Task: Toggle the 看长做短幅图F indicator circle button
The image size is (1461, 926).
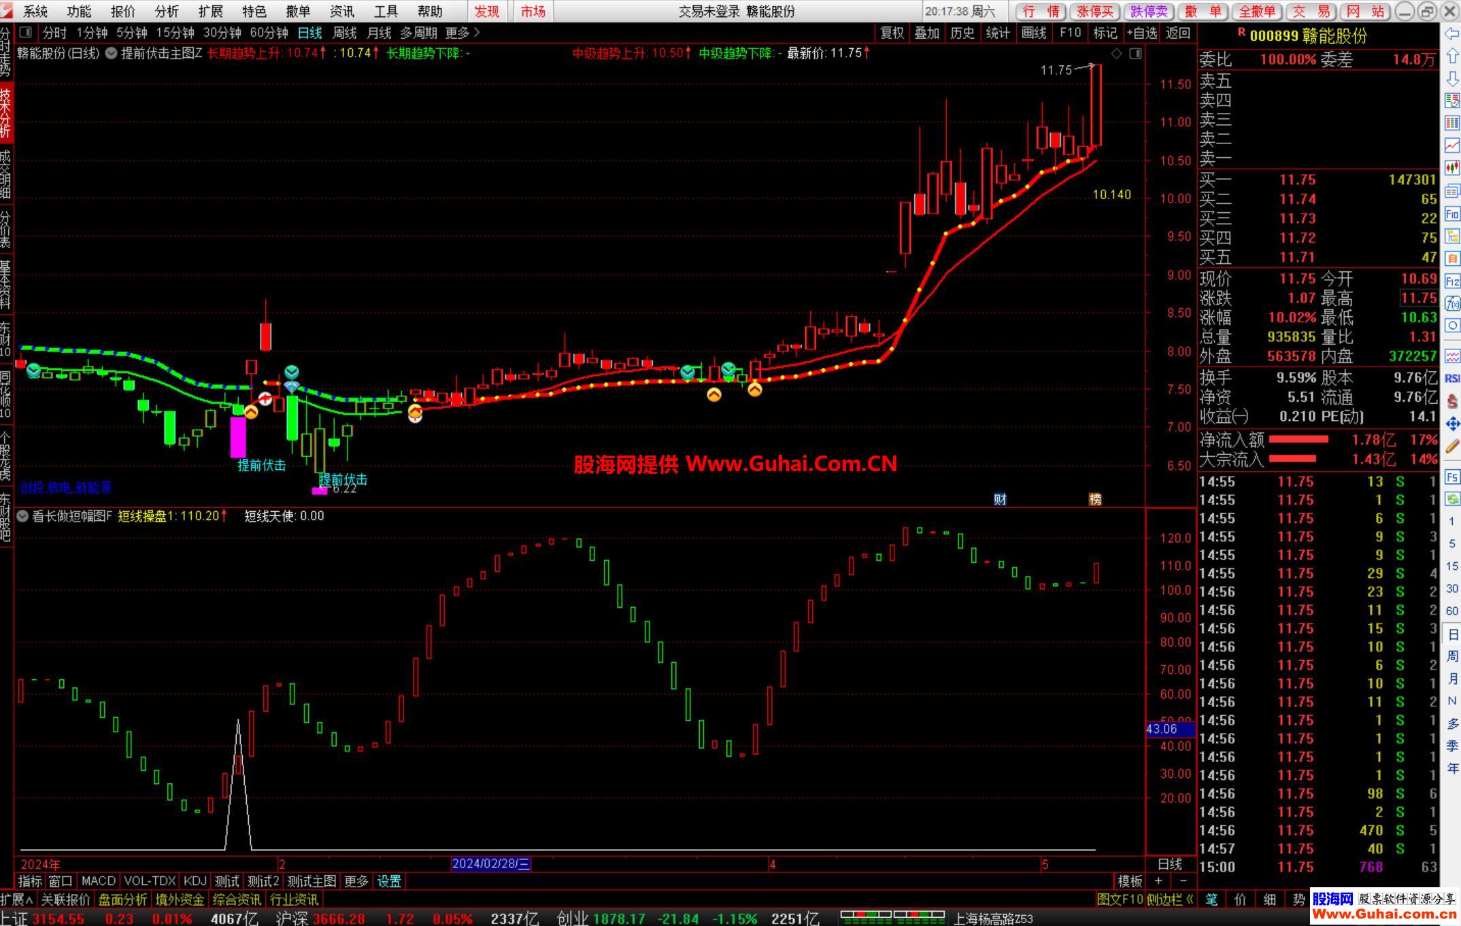Action: [22, 516]
